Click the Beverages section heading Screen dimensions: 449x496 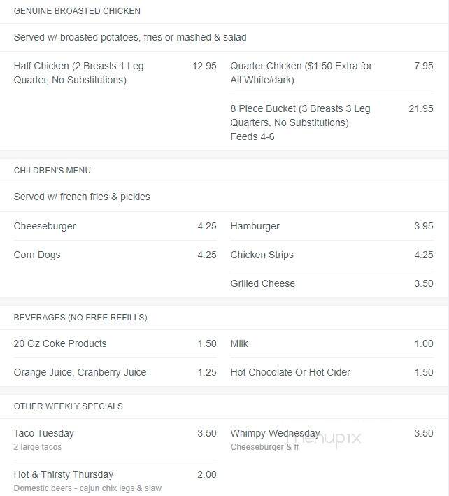(80, 318)
